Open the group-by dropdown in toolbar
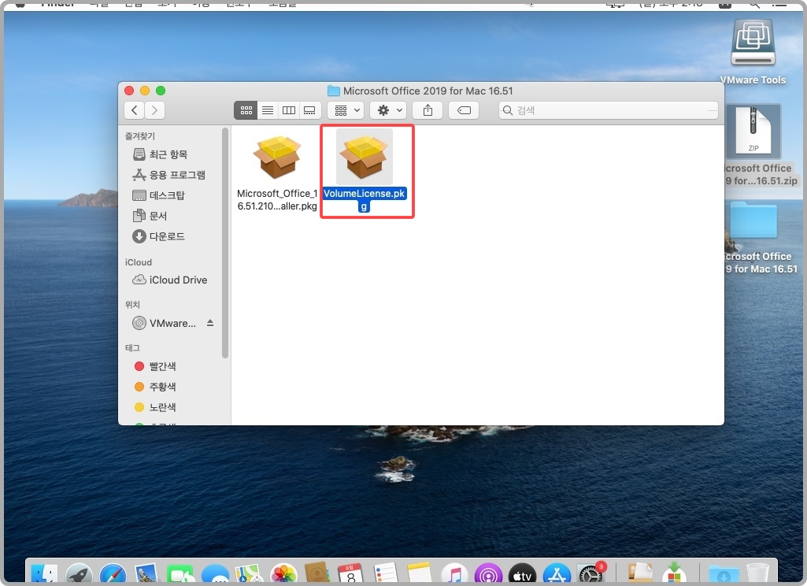Viewport: 807px width, 586px height. click(x=346, y=110)
